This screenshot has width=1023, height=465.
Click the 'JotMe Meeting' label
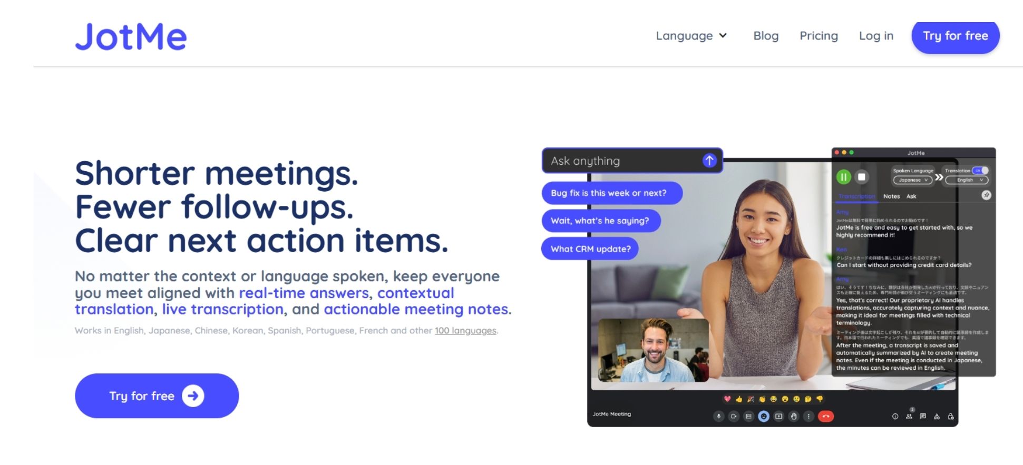click(612, 414)
